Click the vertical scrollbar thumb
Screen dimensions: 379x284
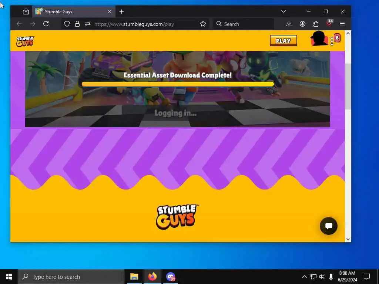click(348, 86)
